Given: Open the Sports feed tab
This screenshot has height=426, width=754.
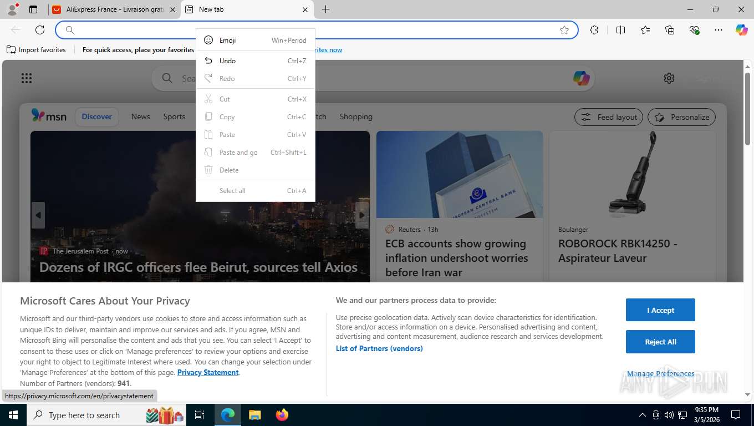Looking at the screenshot, I should (174, 116).
